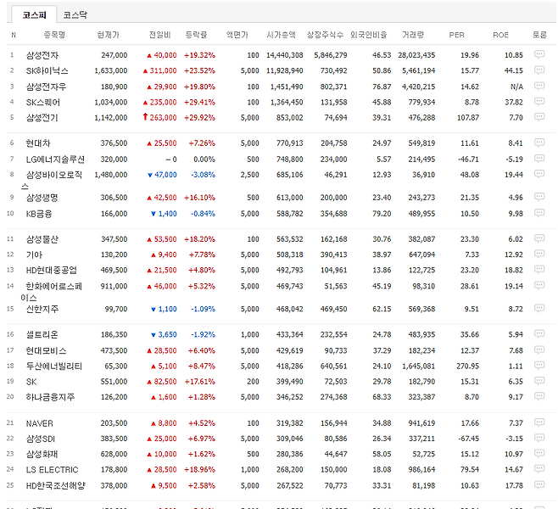Open the LG에너지솔루션 stock link
Screen dimensions: 558x509
[x=55, y=159]
